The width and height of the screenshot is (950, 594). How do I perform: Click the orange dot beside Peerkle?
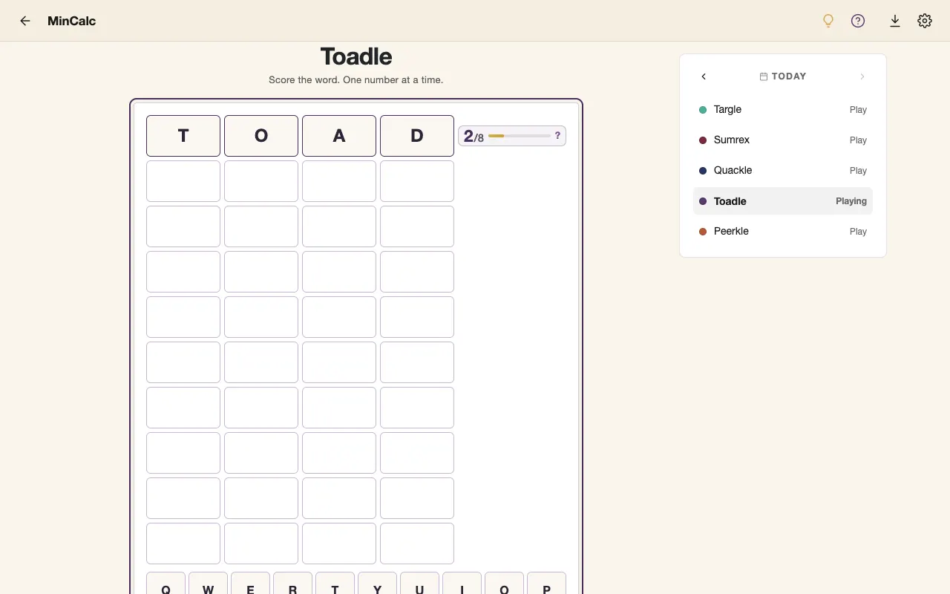click(703, 232)
